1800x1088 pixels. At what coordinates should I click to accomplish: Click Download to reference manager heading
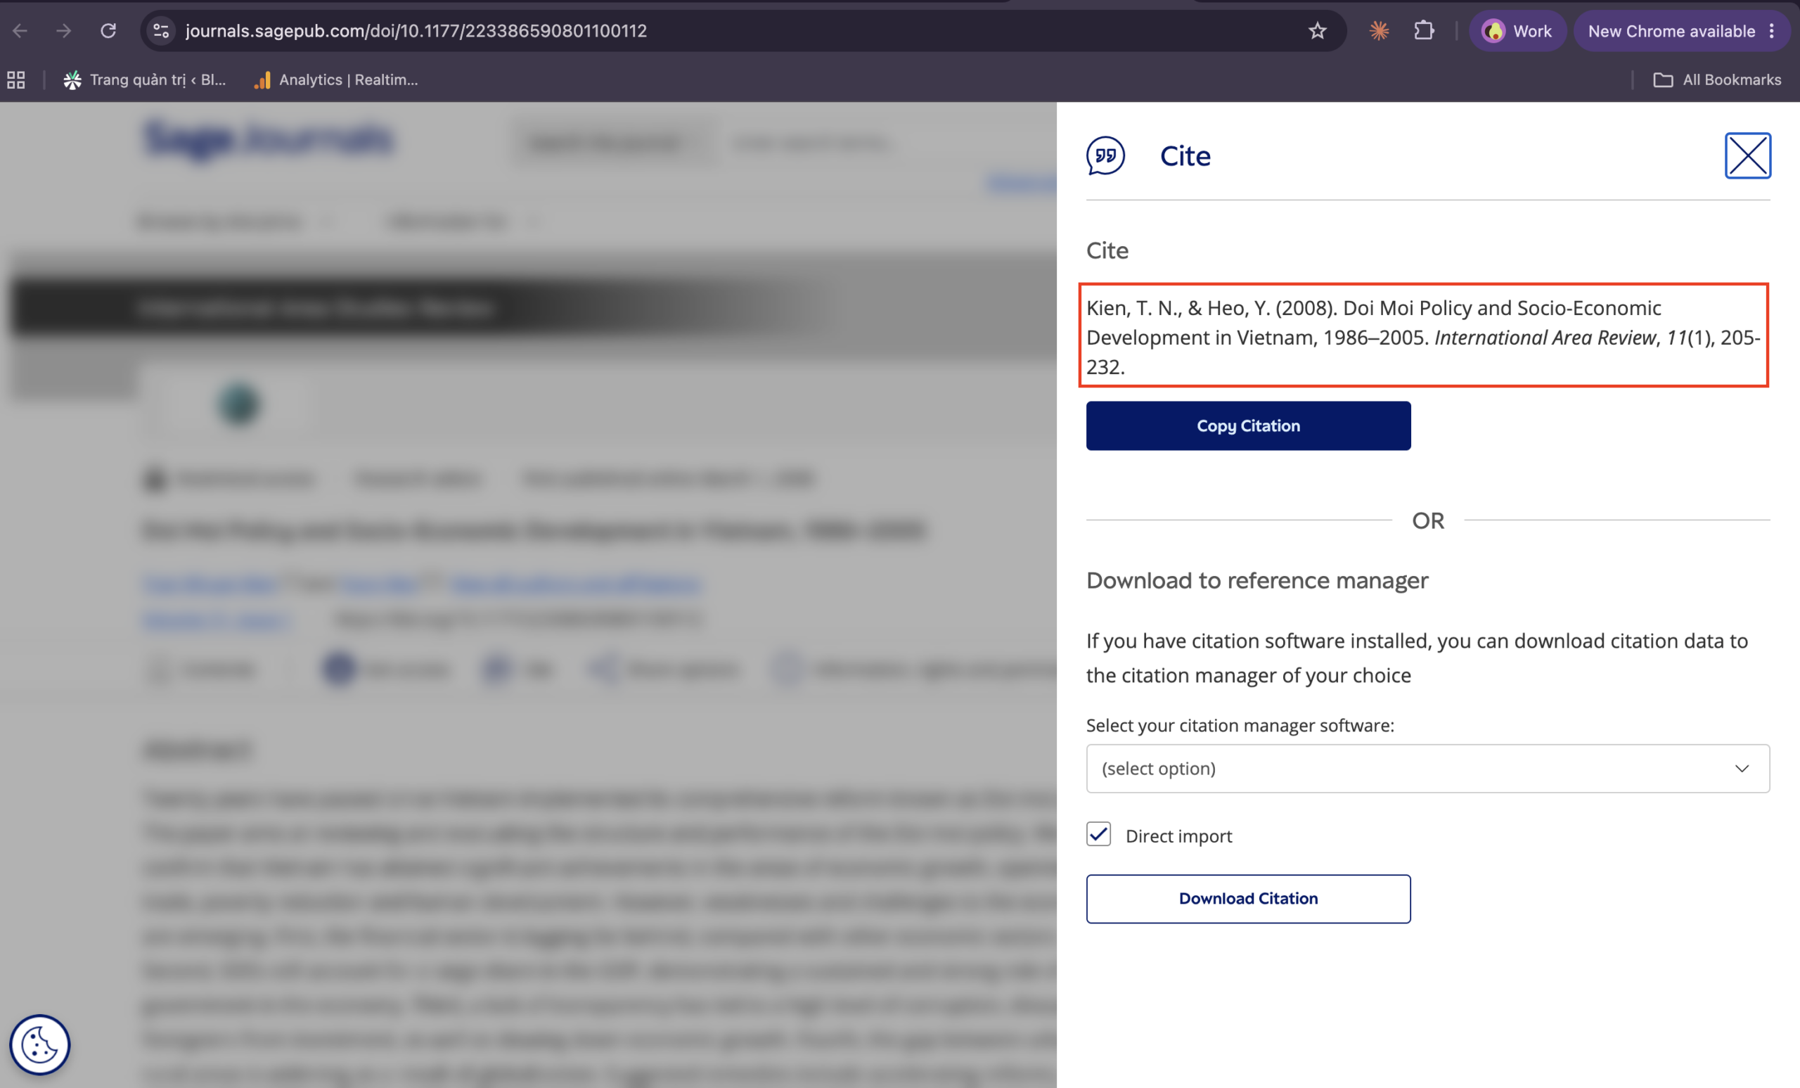point(1256,581)
